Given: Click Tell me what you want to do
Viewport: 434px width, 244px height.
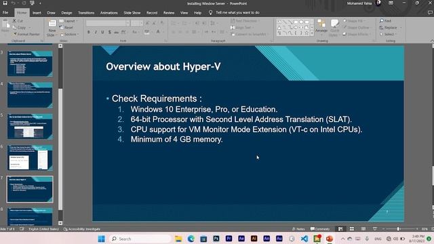Looking at the screenshot, I should [x=234, y=13].
